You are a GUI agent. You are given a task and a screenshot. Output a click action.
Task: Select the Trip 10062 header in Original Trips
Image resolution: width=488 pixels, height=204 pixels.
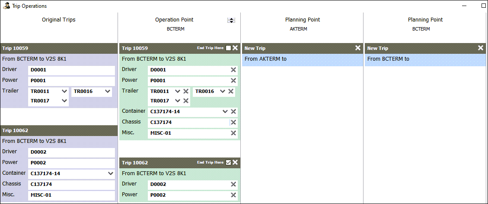pyautogui.click(x=59, y=130)
